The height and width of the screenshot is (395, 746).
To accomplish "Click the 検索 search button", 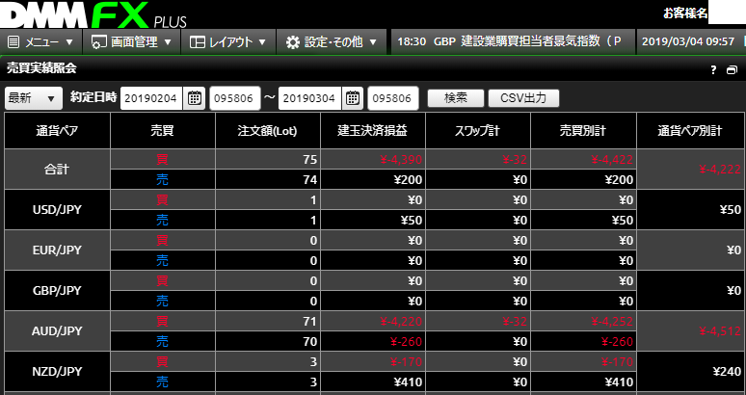I will 455,97.
